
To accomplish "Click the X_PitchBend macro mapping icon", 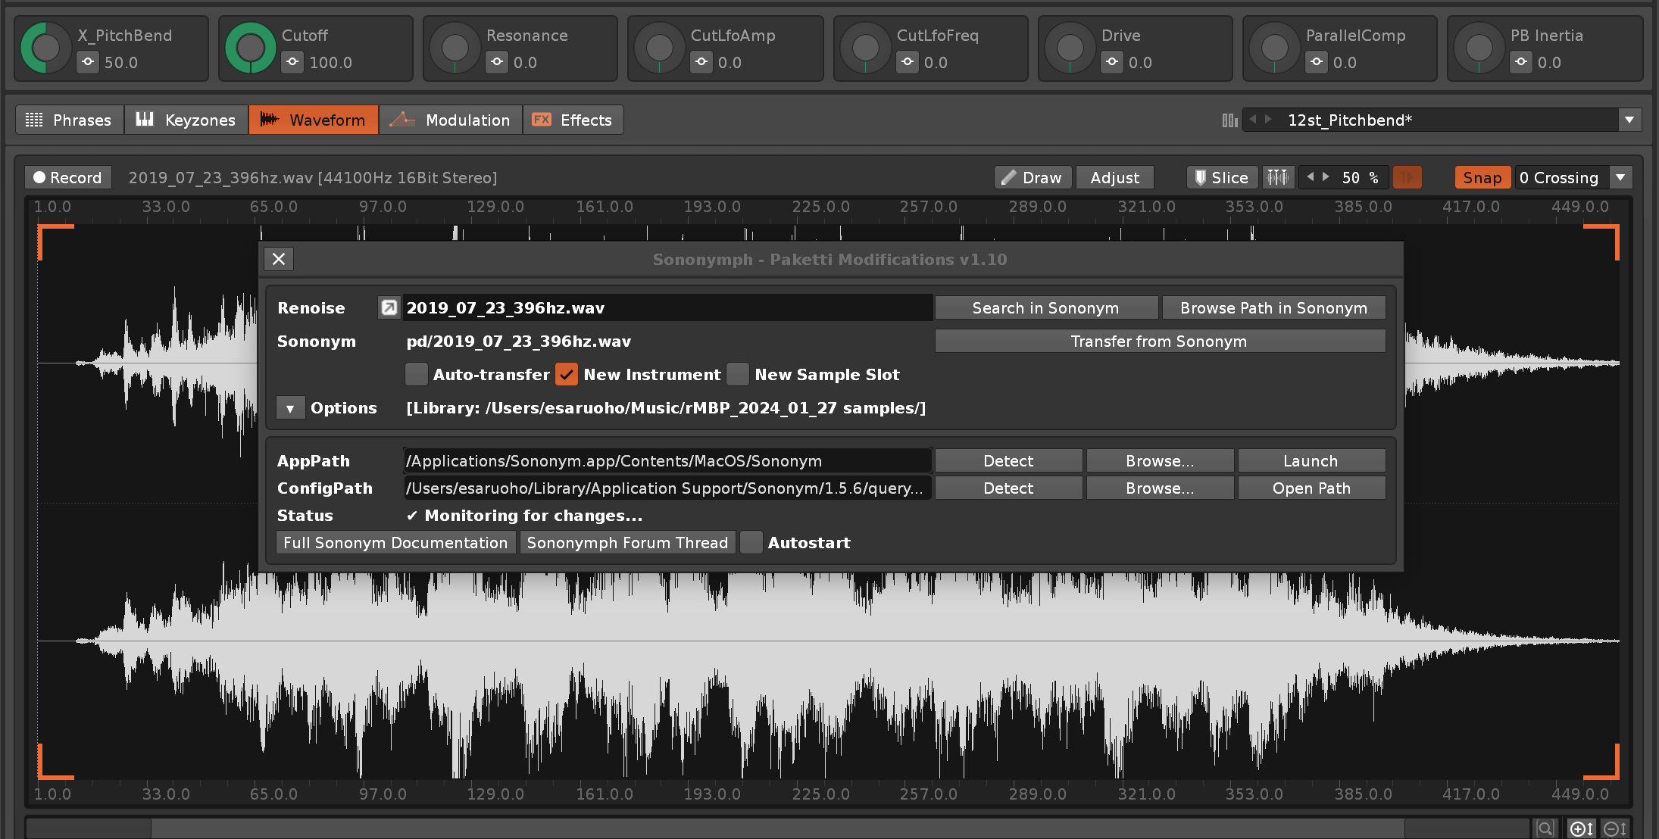I will click(88, 62).
